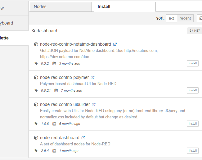Open external link for node-red-contrib-polymer
The image size is (202, 160).
(93, 77)
